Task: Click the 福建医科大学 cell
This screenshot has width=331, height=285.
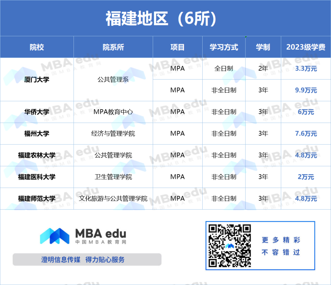Action: pos(37,177)
